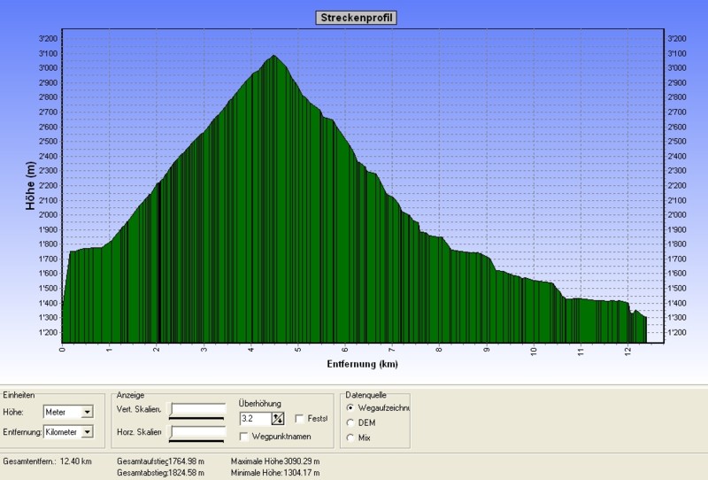Click the Entfernung (km) horizontal axis label
Image resolution: width=708 pixels, height=480 pixels.
click(363, 364)
